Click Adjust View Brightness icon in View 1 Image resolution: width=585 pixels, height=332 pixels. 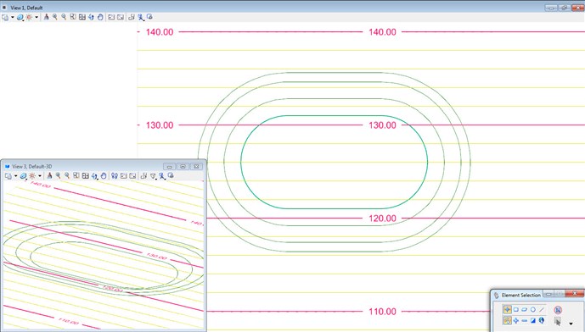(29, 17)
